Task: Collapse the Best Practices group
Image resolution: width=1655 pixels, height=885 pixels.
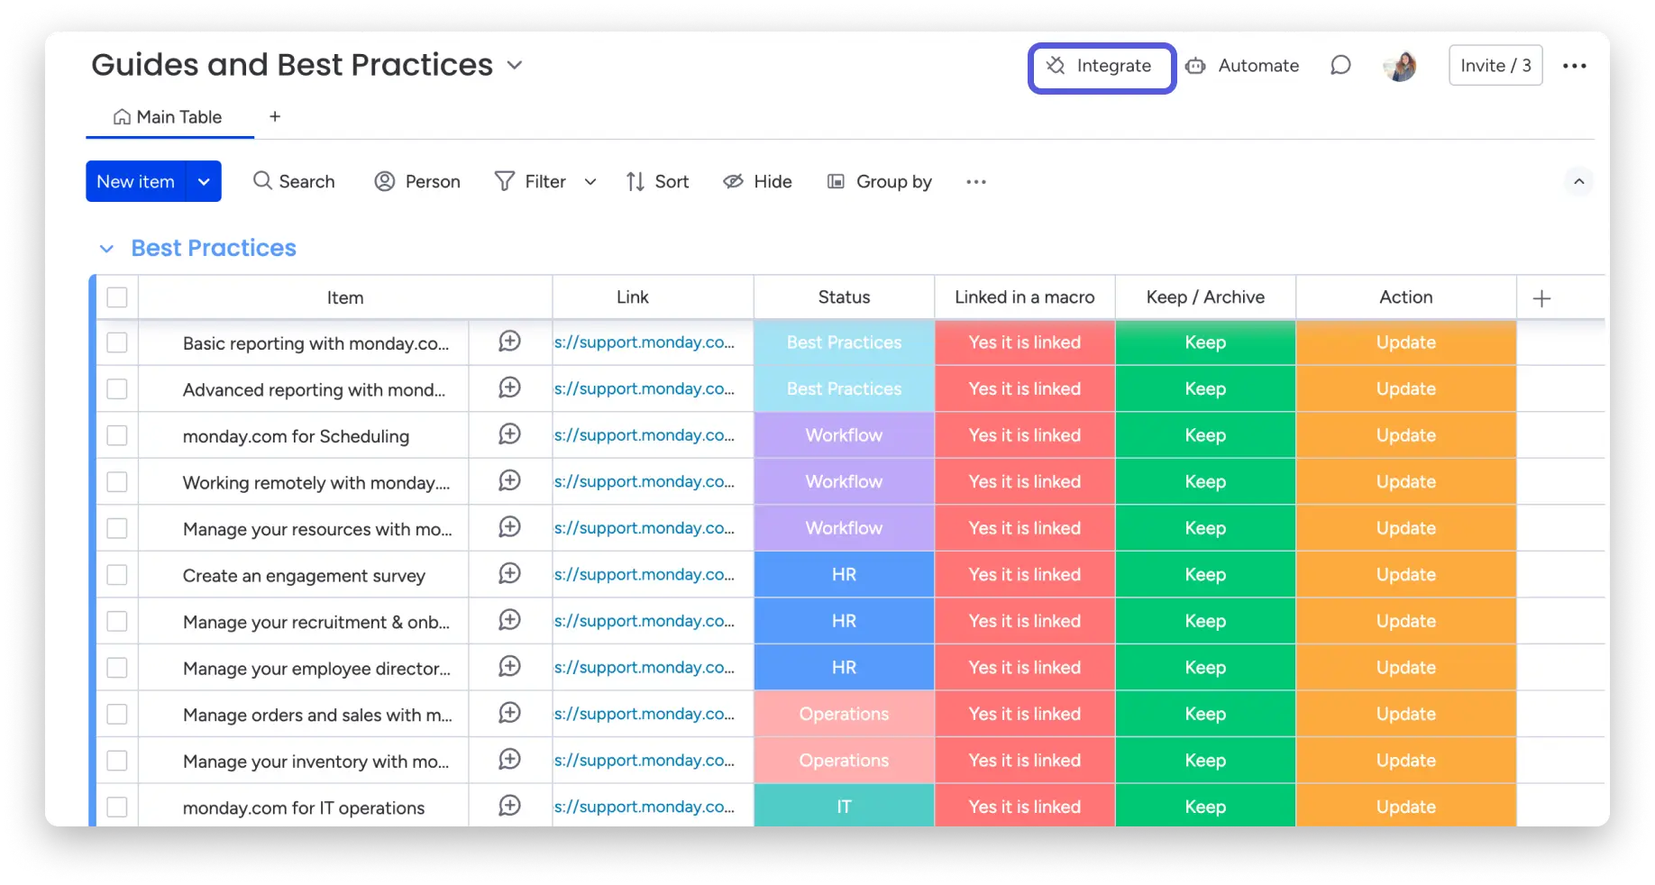Action: pos(106,249)
